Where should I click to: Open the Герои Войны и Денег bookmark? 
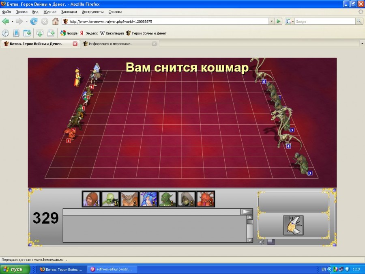(146, 33)
